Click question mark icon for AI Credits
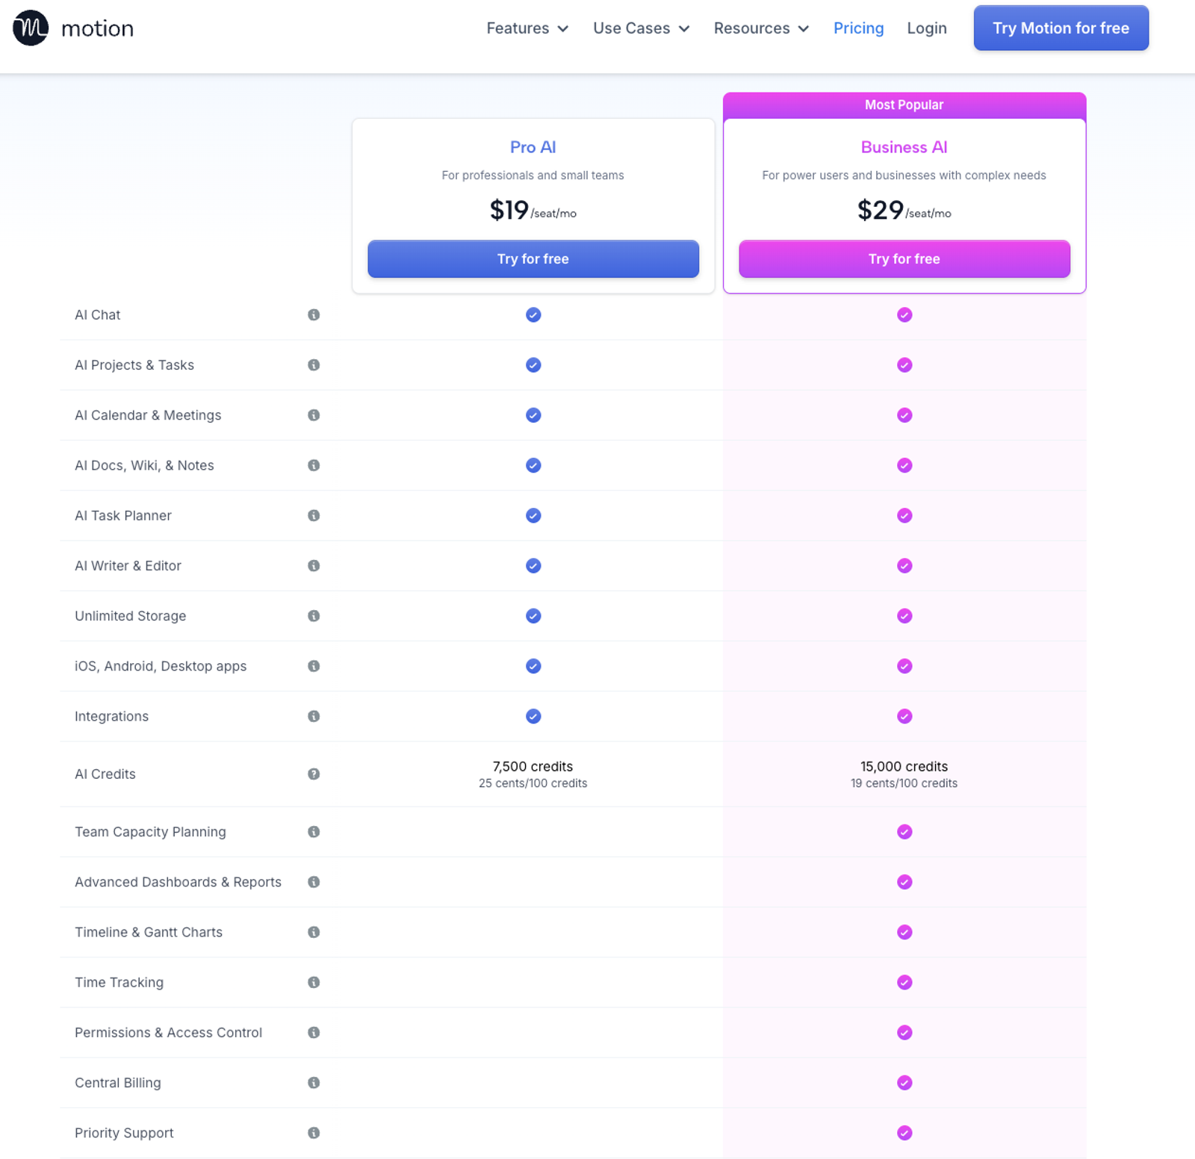The image size is (1195, 1159). click(314, 774)
